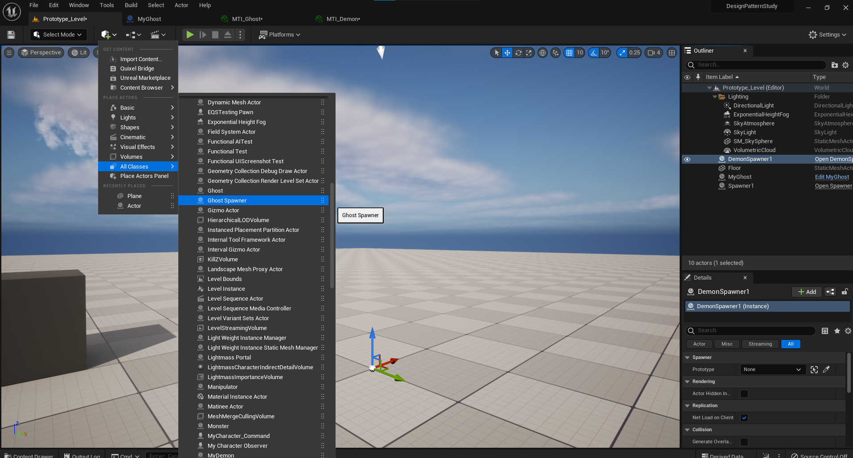Open the Cinematics clapperboard dropdown
The width and height of the screenshot is (853, 458).
(x=158, y=35)
